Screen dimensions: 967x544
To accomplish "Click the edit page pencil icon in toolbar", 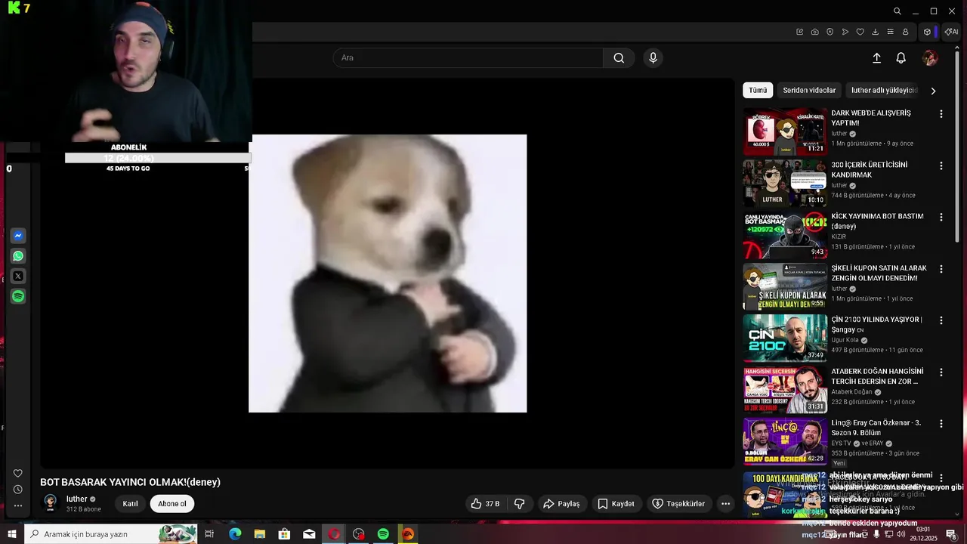I will [799, 32].
